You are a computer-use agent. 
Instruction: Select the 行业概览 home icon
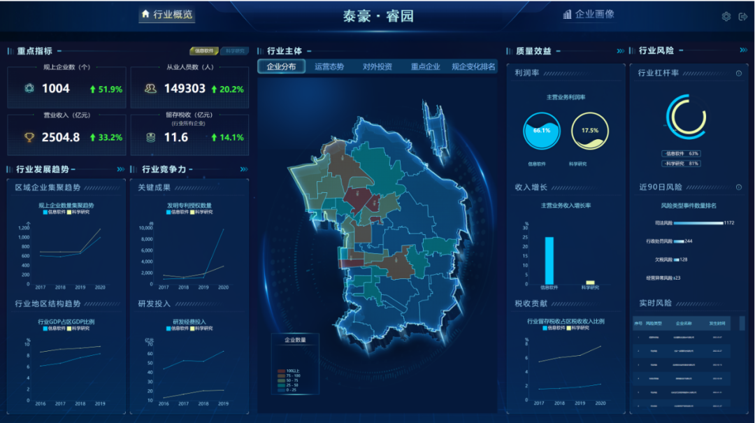point(144,15)
